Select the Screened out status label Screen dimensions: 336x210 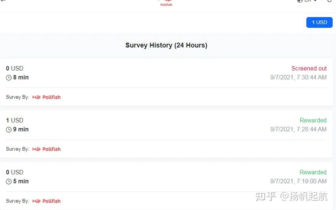309,68
